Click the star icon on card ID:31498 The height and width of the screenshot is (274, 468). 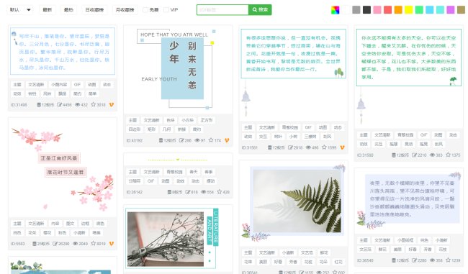(x=93, y=104)
